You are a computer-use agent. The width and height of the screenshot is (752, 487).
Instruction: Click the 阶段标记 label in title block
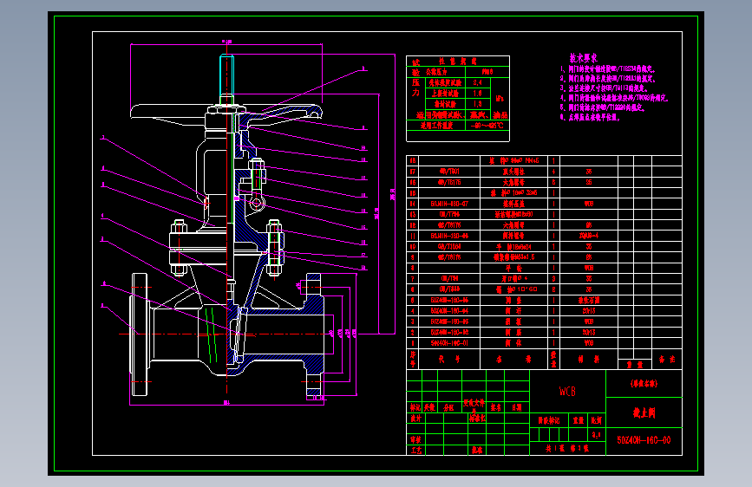coord(549,420)
